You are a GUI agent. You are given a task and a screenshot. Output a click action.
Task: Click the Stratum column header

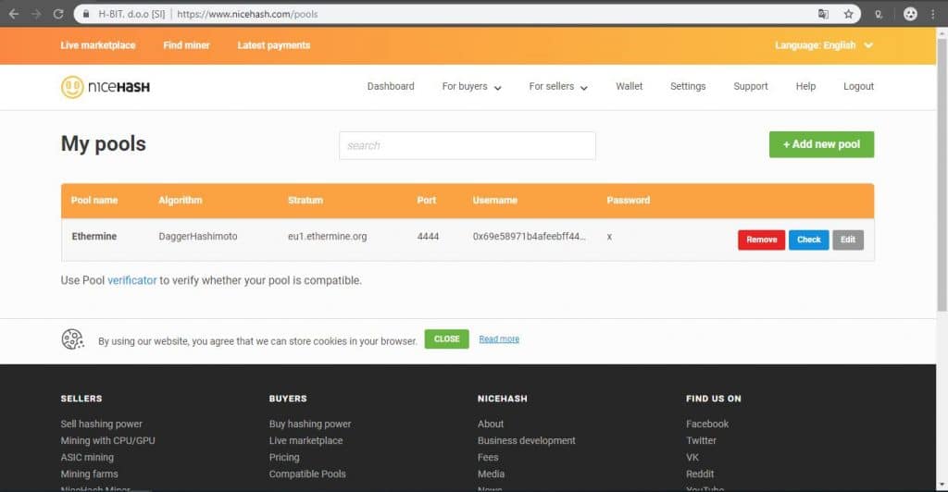306,201
